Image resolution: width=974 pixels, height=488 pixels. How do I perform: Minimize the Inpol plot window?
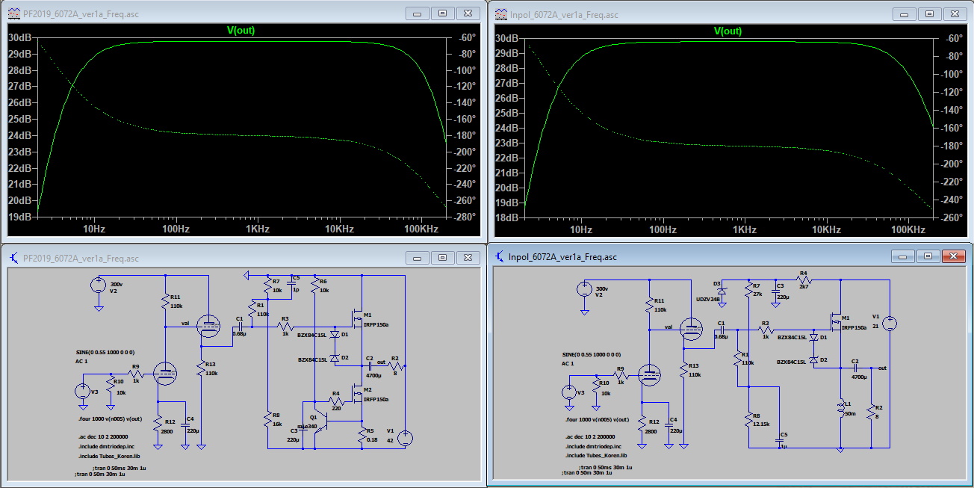(x=905, y=13)
